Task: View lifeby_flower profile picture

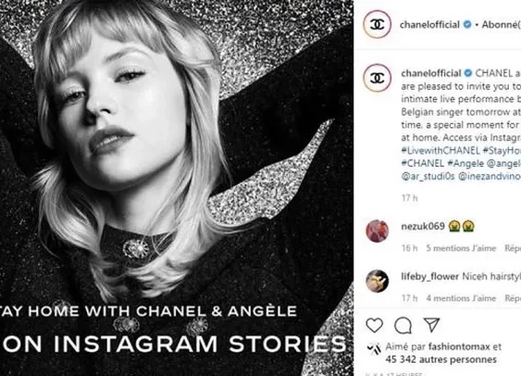Action: [x=378, y=281]
